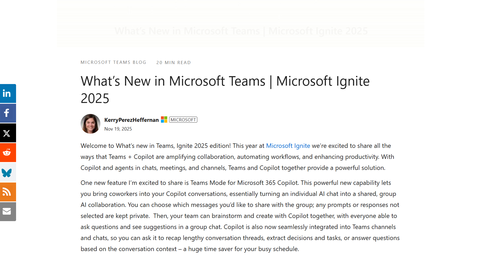Select the Teams Mode feature paragraph
Screen dimensions: 481x255
click(x=237, y=215)
